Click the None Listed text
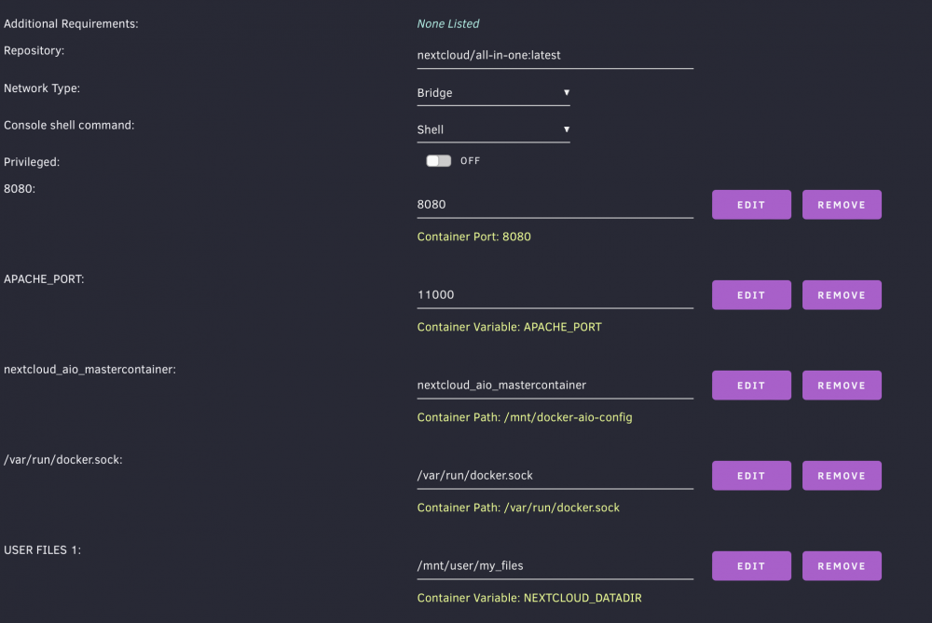The image size is (932, 623). pos(448,24)
